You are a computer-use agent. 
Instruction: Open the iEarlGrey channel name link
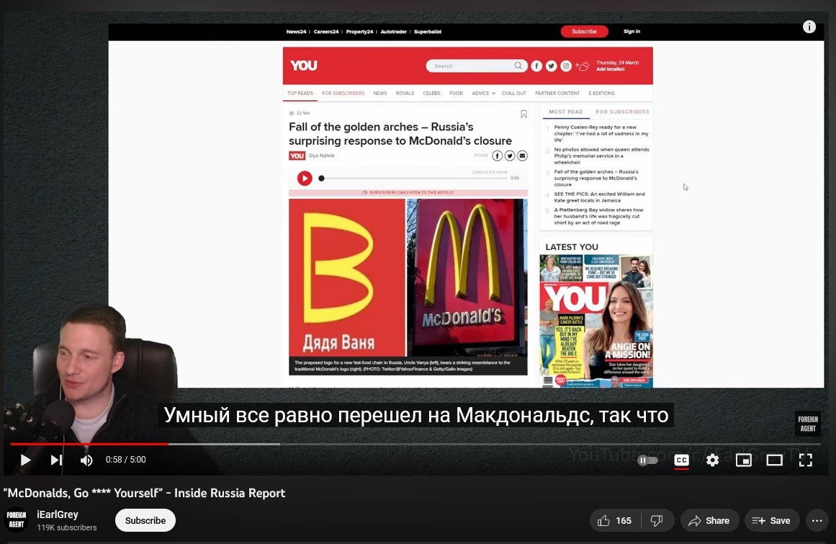58,514
